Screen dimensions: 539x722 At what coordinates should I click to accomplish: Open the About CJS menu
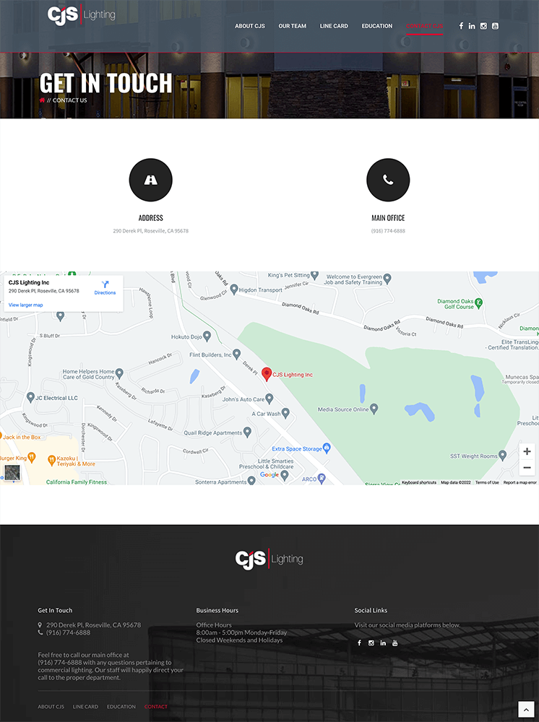(x=250, y=26)
